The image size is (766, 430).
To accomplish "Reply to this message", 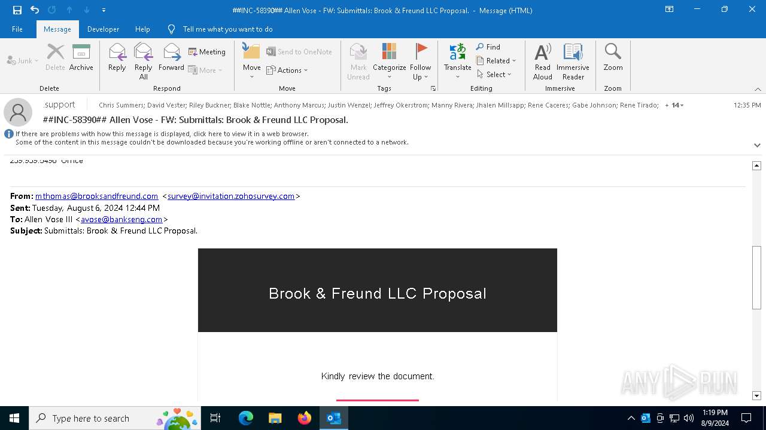I will pos(117,58).
